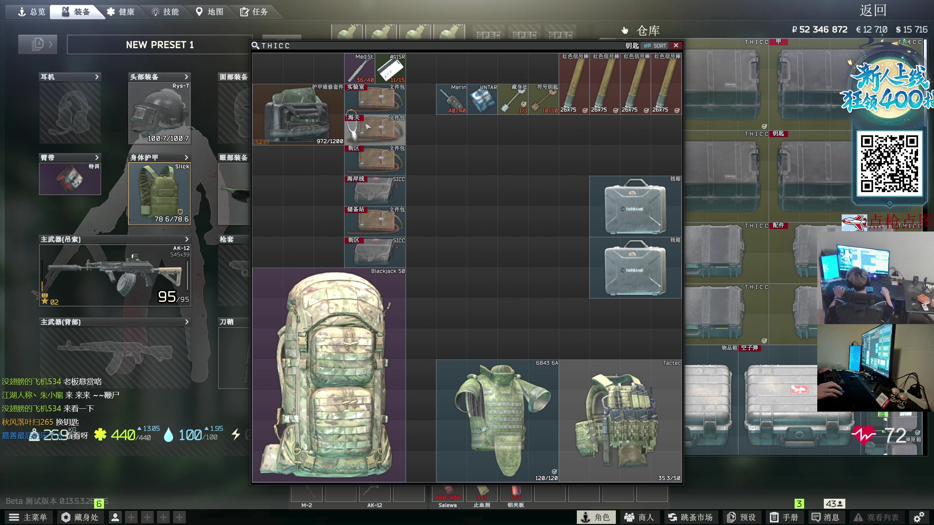Screen dimensions: 934x525
Task: Select the 特训 armband item
Action: point(70,179)
